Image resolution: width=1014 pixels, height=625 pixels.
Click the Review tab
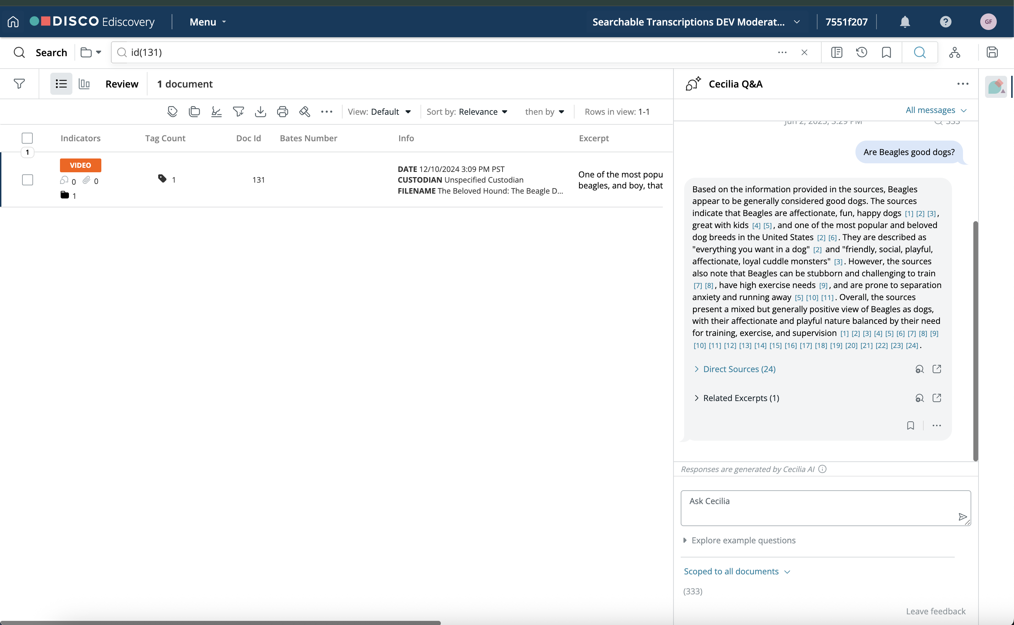pos(122,84)
